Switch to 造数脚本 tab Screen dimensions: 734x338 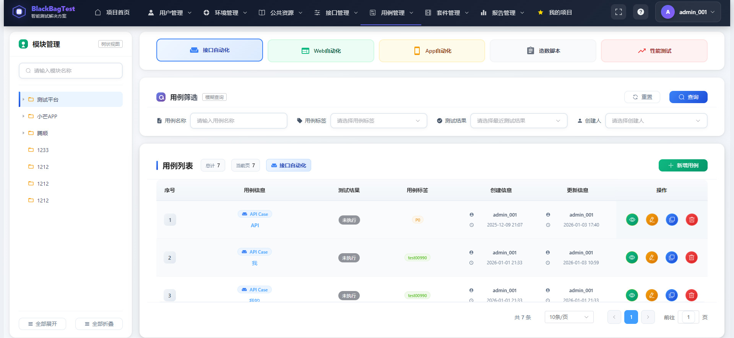click(x=543, y=51)
